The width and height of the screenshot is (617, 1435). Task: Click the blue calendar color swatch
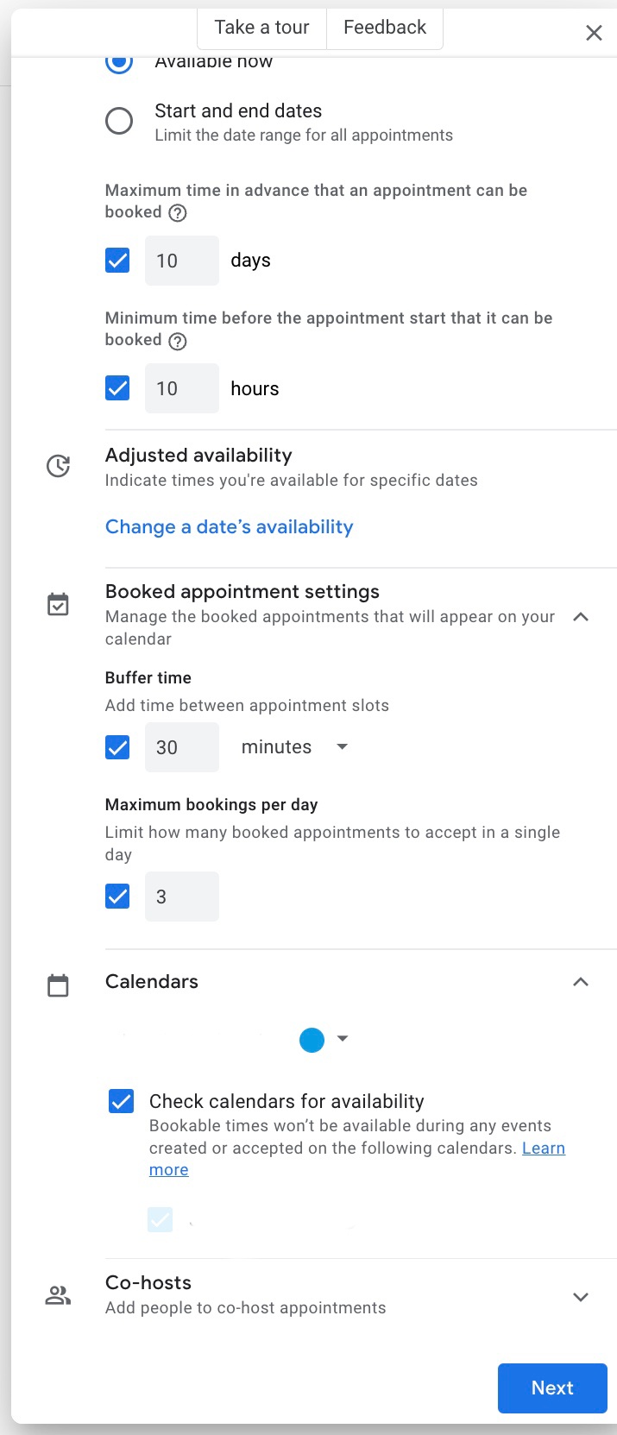pyautogui.click(x=312, y=1040)
